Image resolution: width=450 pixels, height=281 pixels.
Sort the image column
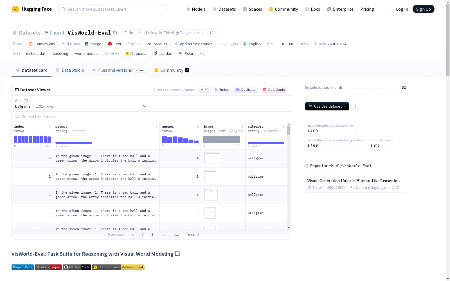tap(242, 126)
